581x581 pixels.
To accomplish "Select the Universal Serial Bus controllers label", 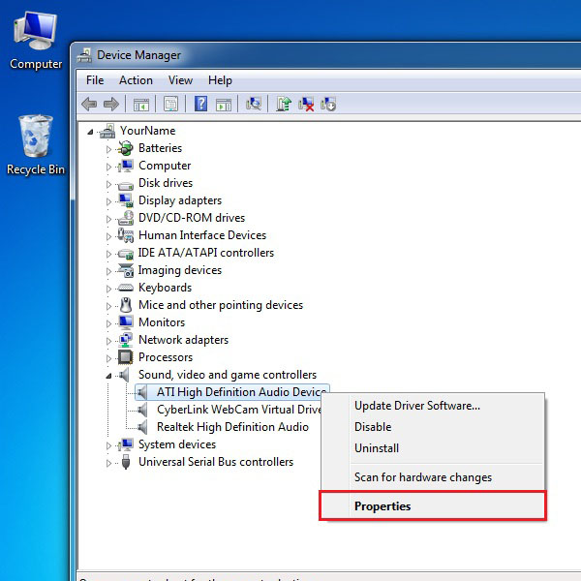I will pyautogui.click(x=216, y=462).
